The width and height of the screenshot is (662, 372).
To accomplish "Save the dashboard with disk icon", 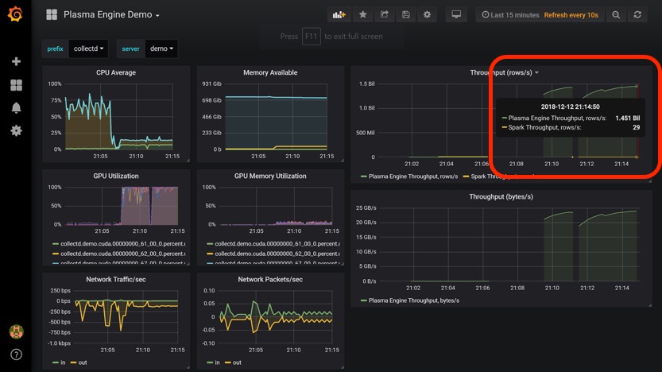I will click(x=406, y=14).
